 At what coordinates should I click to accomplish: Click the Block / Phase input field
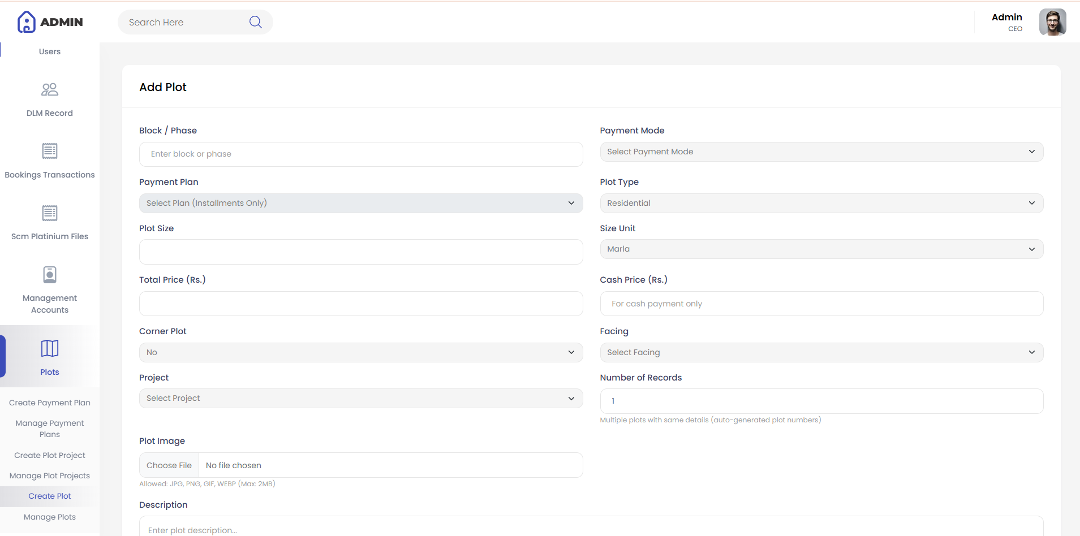(361, 154)
